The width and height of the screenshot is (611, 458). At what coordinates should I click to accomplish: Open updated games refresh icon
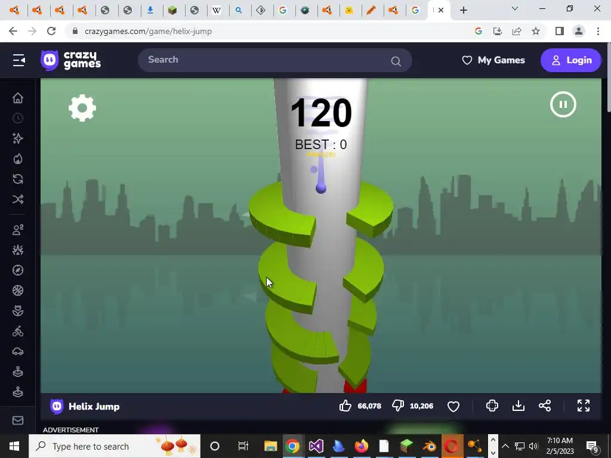point(18,179)
